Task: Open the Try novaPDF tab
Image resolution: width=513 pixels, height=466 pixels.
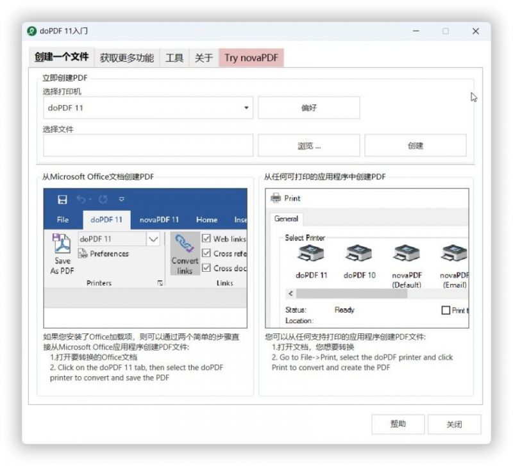Action: pos(251,58)
